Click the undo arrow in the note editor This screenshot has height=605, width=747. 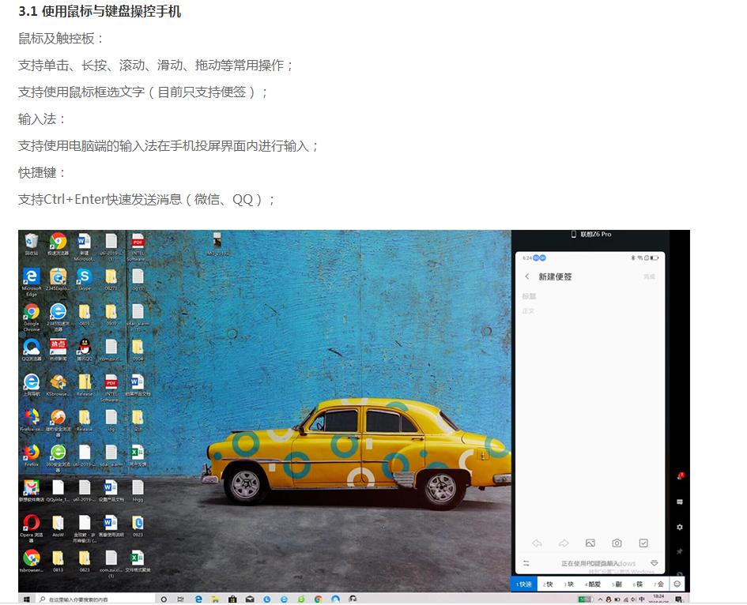click(537, 543)
